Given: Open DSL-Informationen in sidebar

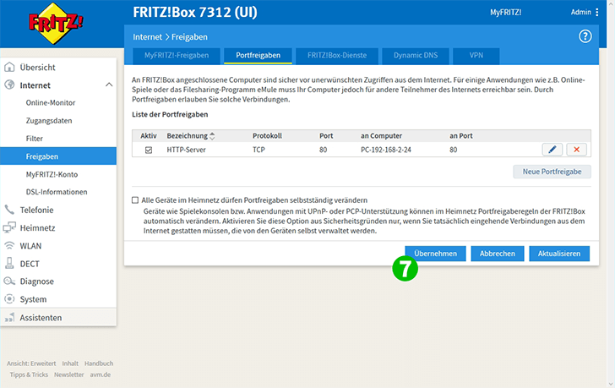Looking at the screenshot, I should [57, 192].
